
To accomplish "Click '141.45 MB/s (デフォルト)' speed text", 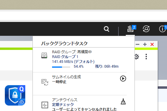I will (73, 61).
